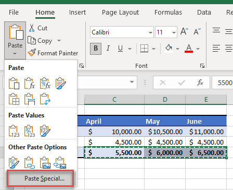Open the Underline style dropdown arrow

pos(130,49)
